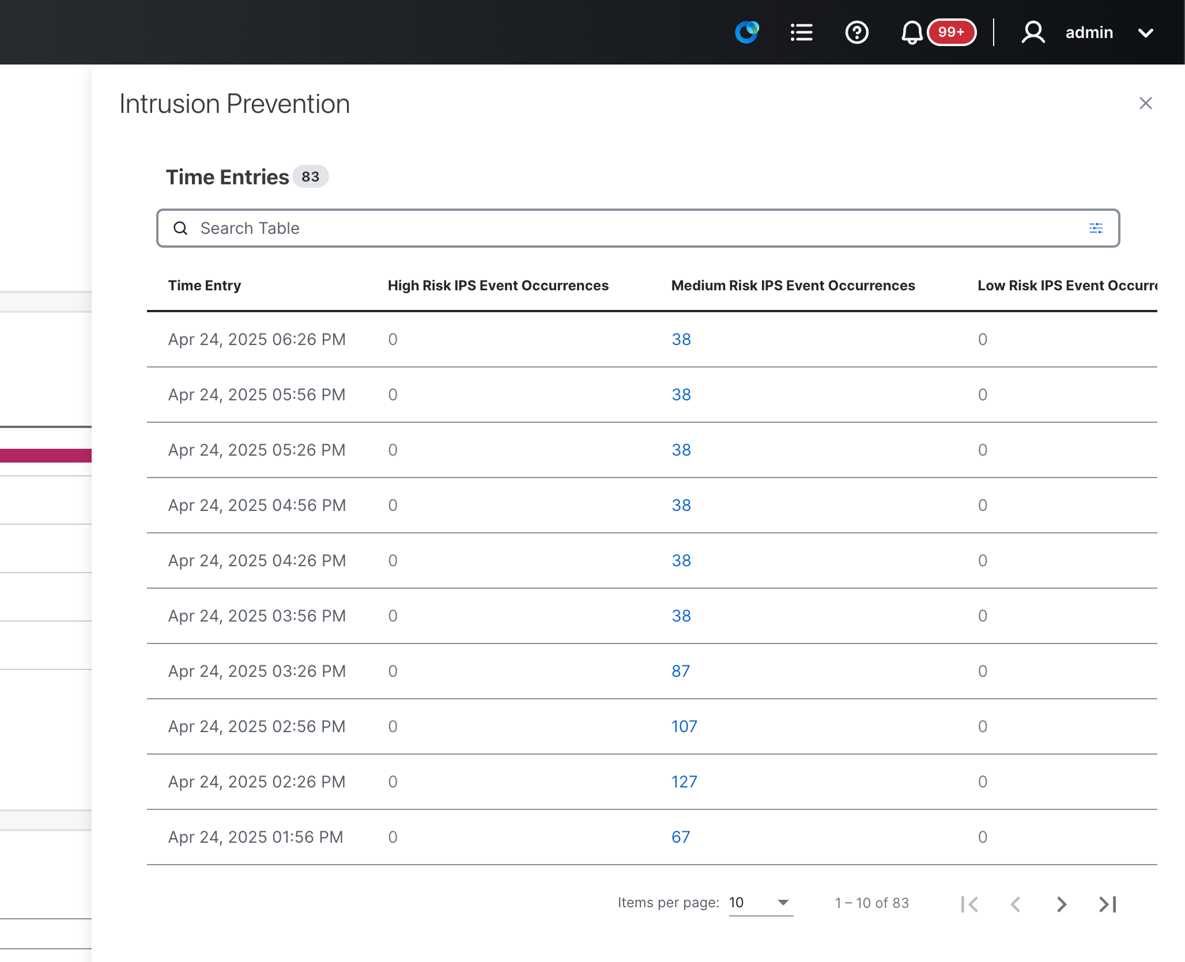Select 'Apr 24, 2025 03:26 PM' cell

point(257,671)
